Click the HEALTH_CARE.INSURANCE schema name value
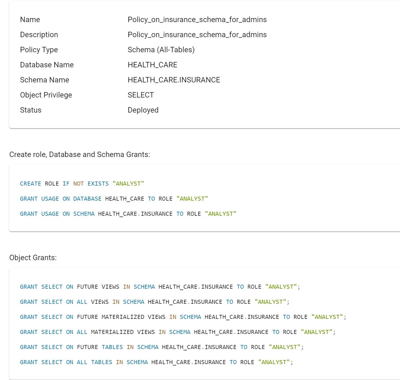This screenshot has height=380, width=400. pyautogui.click(x=174, y=80)
